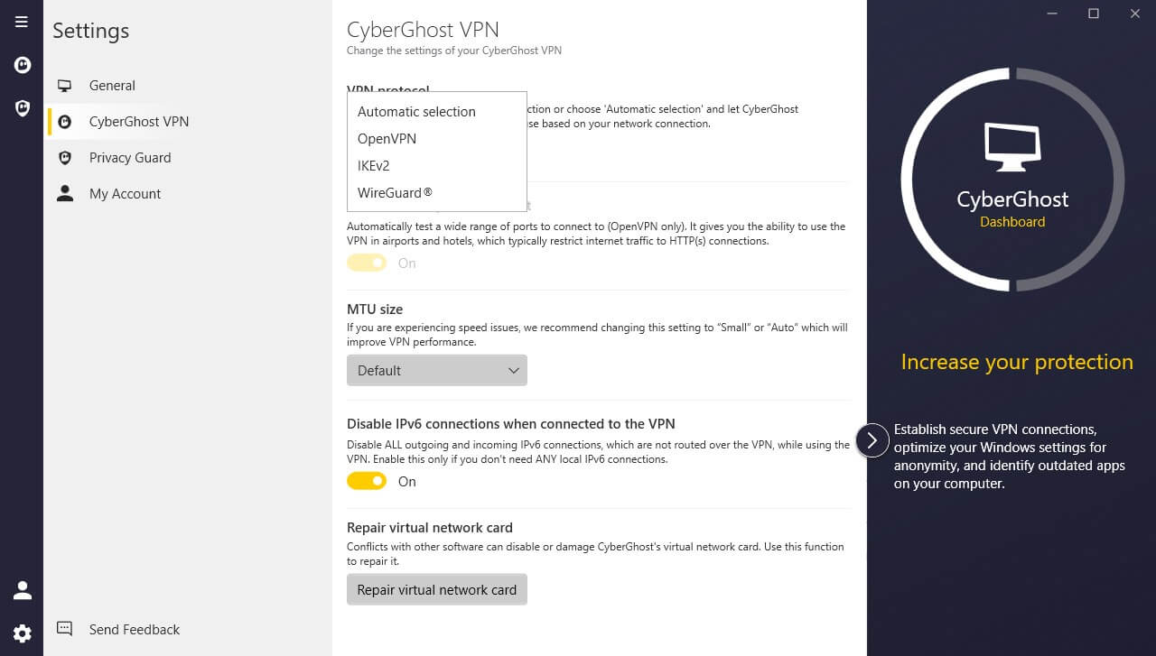Expand the protection panel with the arrow circle
The height and width of the screenshot is (656, 1156).
[872, 440]
